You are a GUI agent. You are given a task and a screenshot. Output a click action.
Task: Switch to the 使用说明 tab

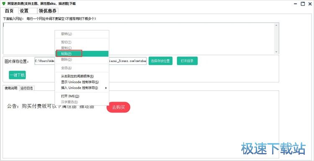pos(11,88)
